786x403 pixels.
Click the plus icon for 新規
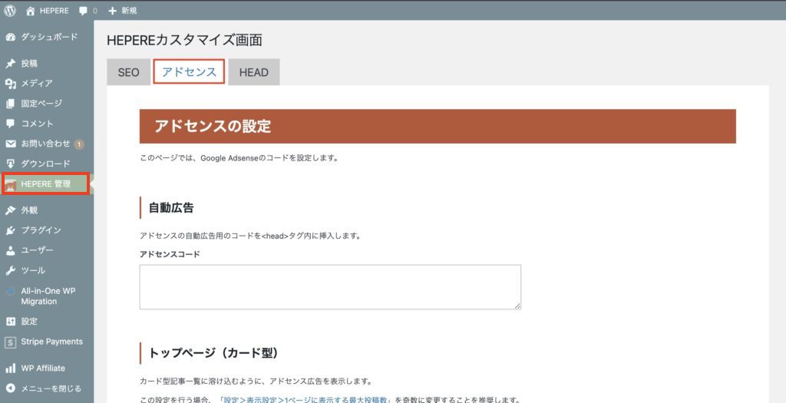click(113, 11)
